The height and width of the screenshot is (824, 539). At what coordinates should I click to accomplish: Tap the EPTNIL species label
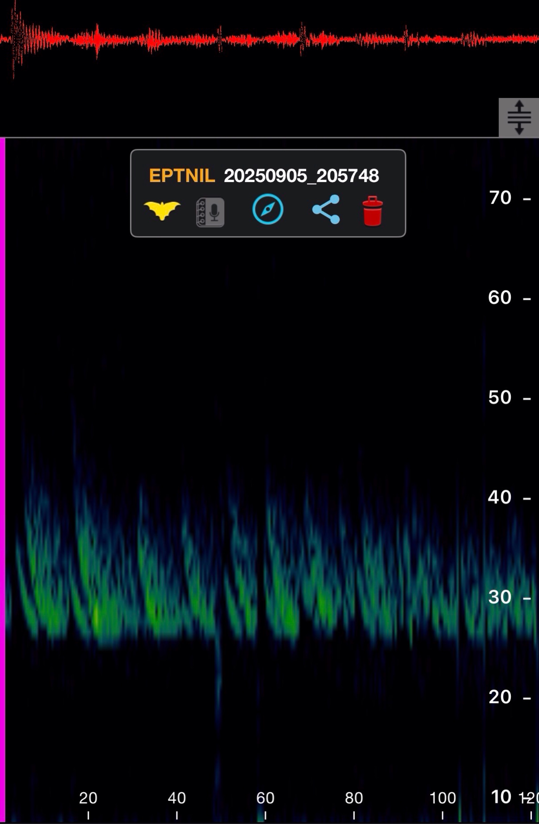point(182,175)
